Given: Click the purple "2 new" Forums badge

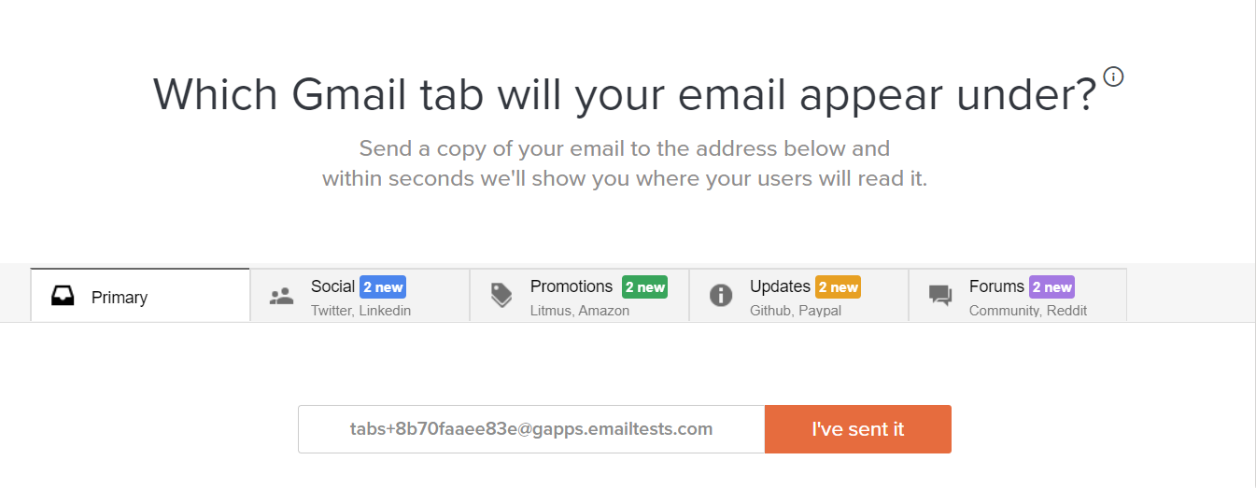Looking at the screenshot, I should click(1051, 287).
